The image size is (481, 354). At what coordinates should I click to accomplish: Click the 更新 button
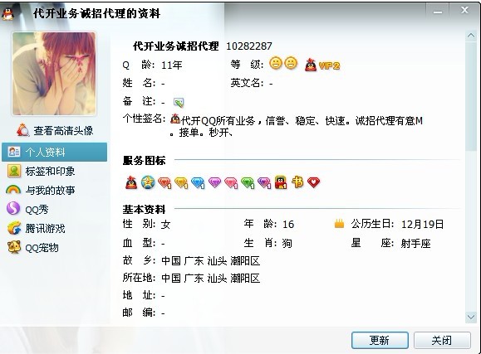(x=380, y=340)
